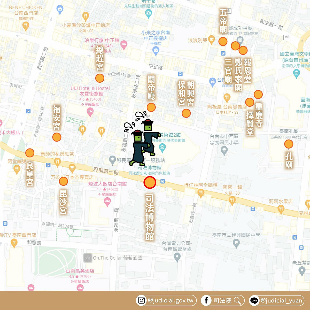Click the orange dot above 良皇宮

tap(30, 153)
